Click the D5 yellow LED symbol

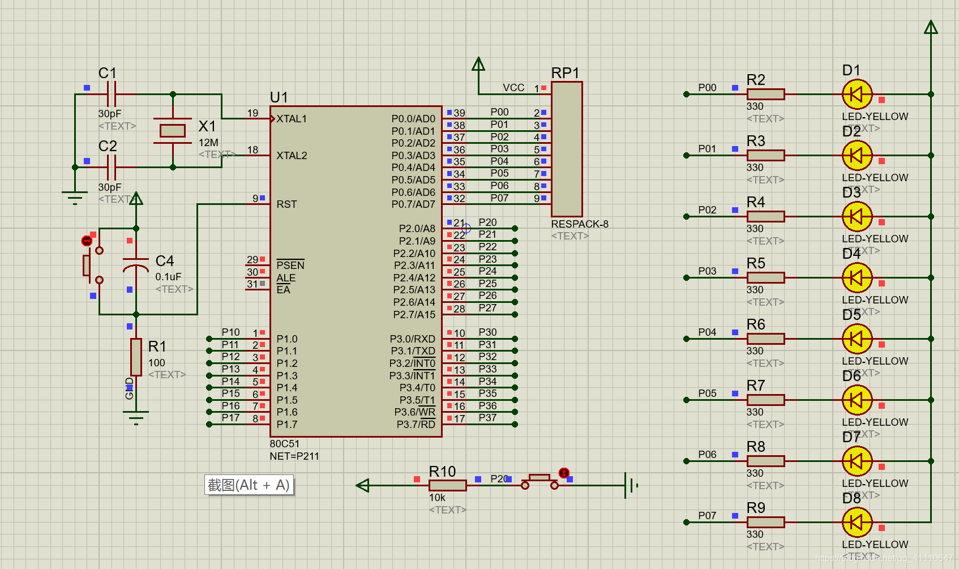[857, 339]
